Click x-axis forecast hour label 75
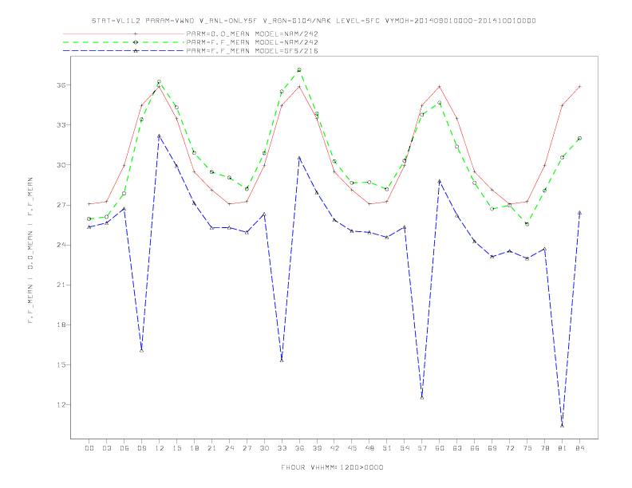The height and width of the screenshot is (488, 632). tap(527, 448)
